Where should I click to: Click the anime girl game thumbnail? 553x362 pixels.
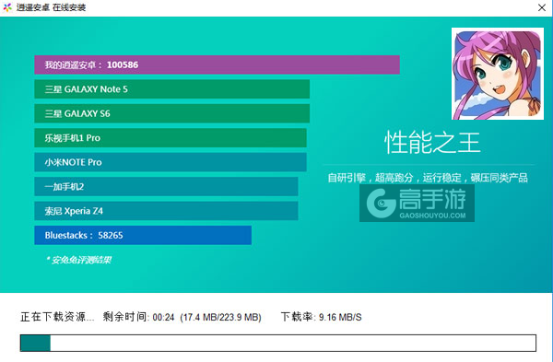click(498, 74)
